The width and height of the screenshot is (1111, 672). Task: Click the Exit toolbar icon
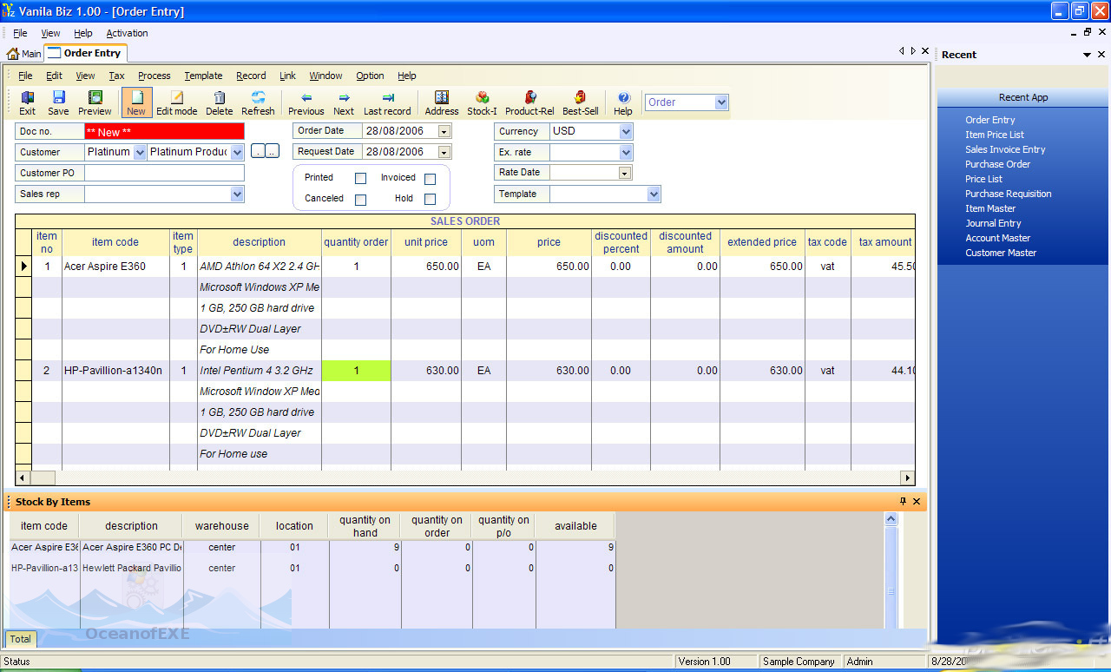28,102
